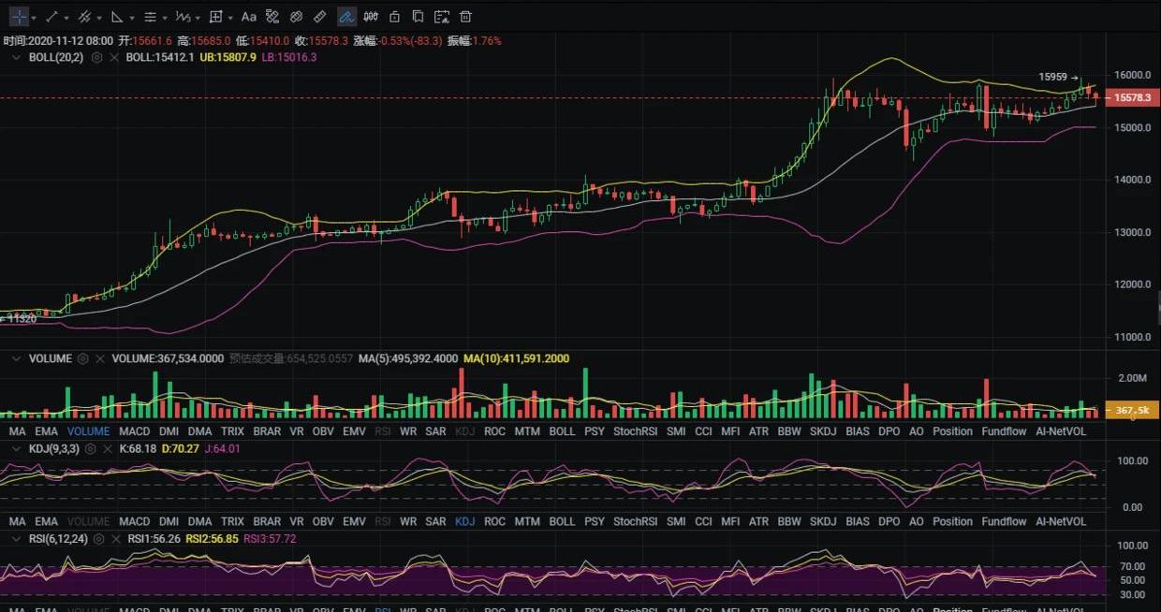The width and height of the screenshot is (1161, 612).
Task: Toggle the highlighted drawing mode icon
Action: [x=346, y=17]
